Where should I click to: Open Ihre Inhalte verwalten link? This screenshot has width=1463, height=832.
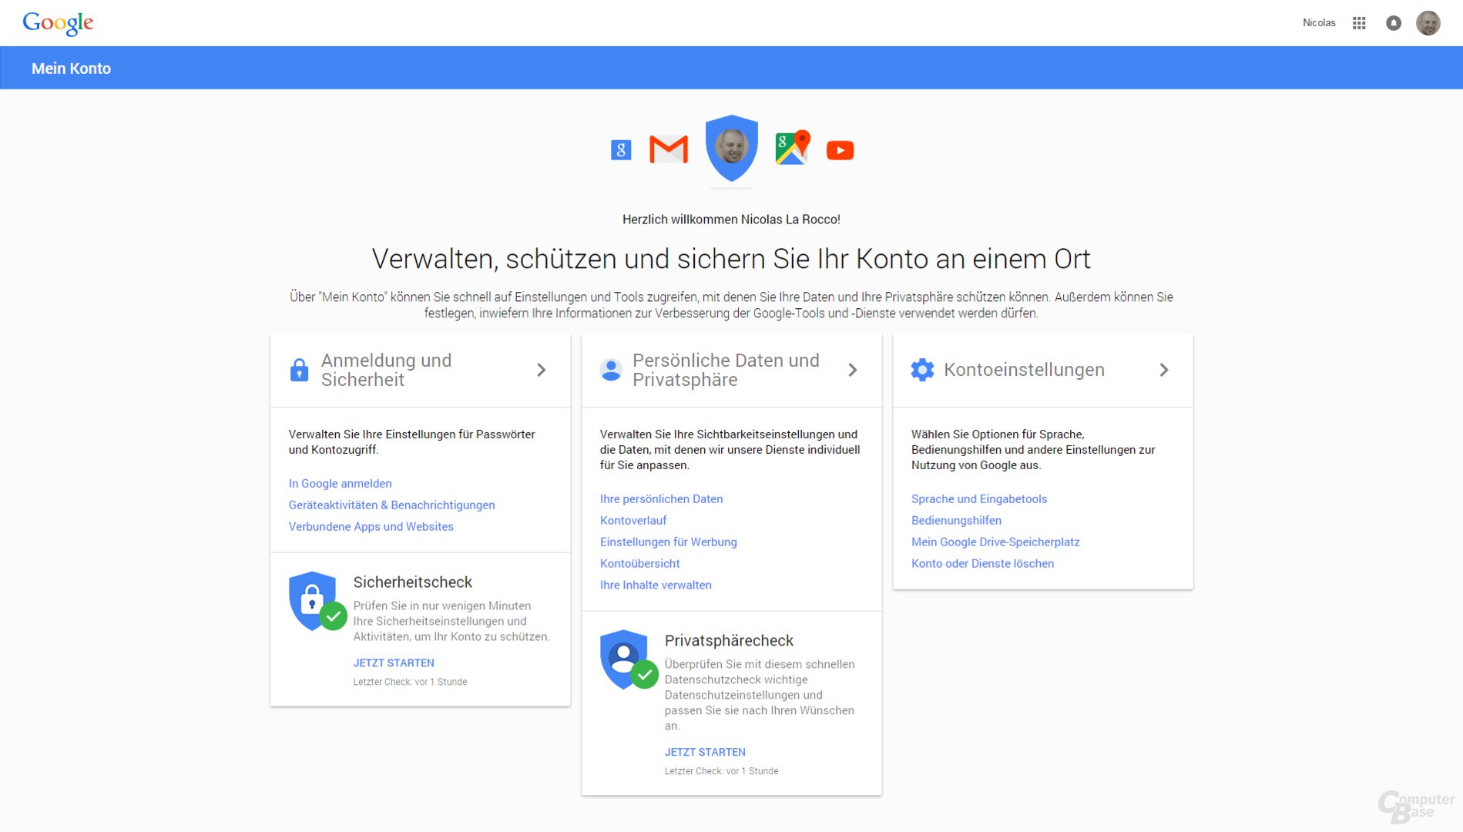pos(656,585)
